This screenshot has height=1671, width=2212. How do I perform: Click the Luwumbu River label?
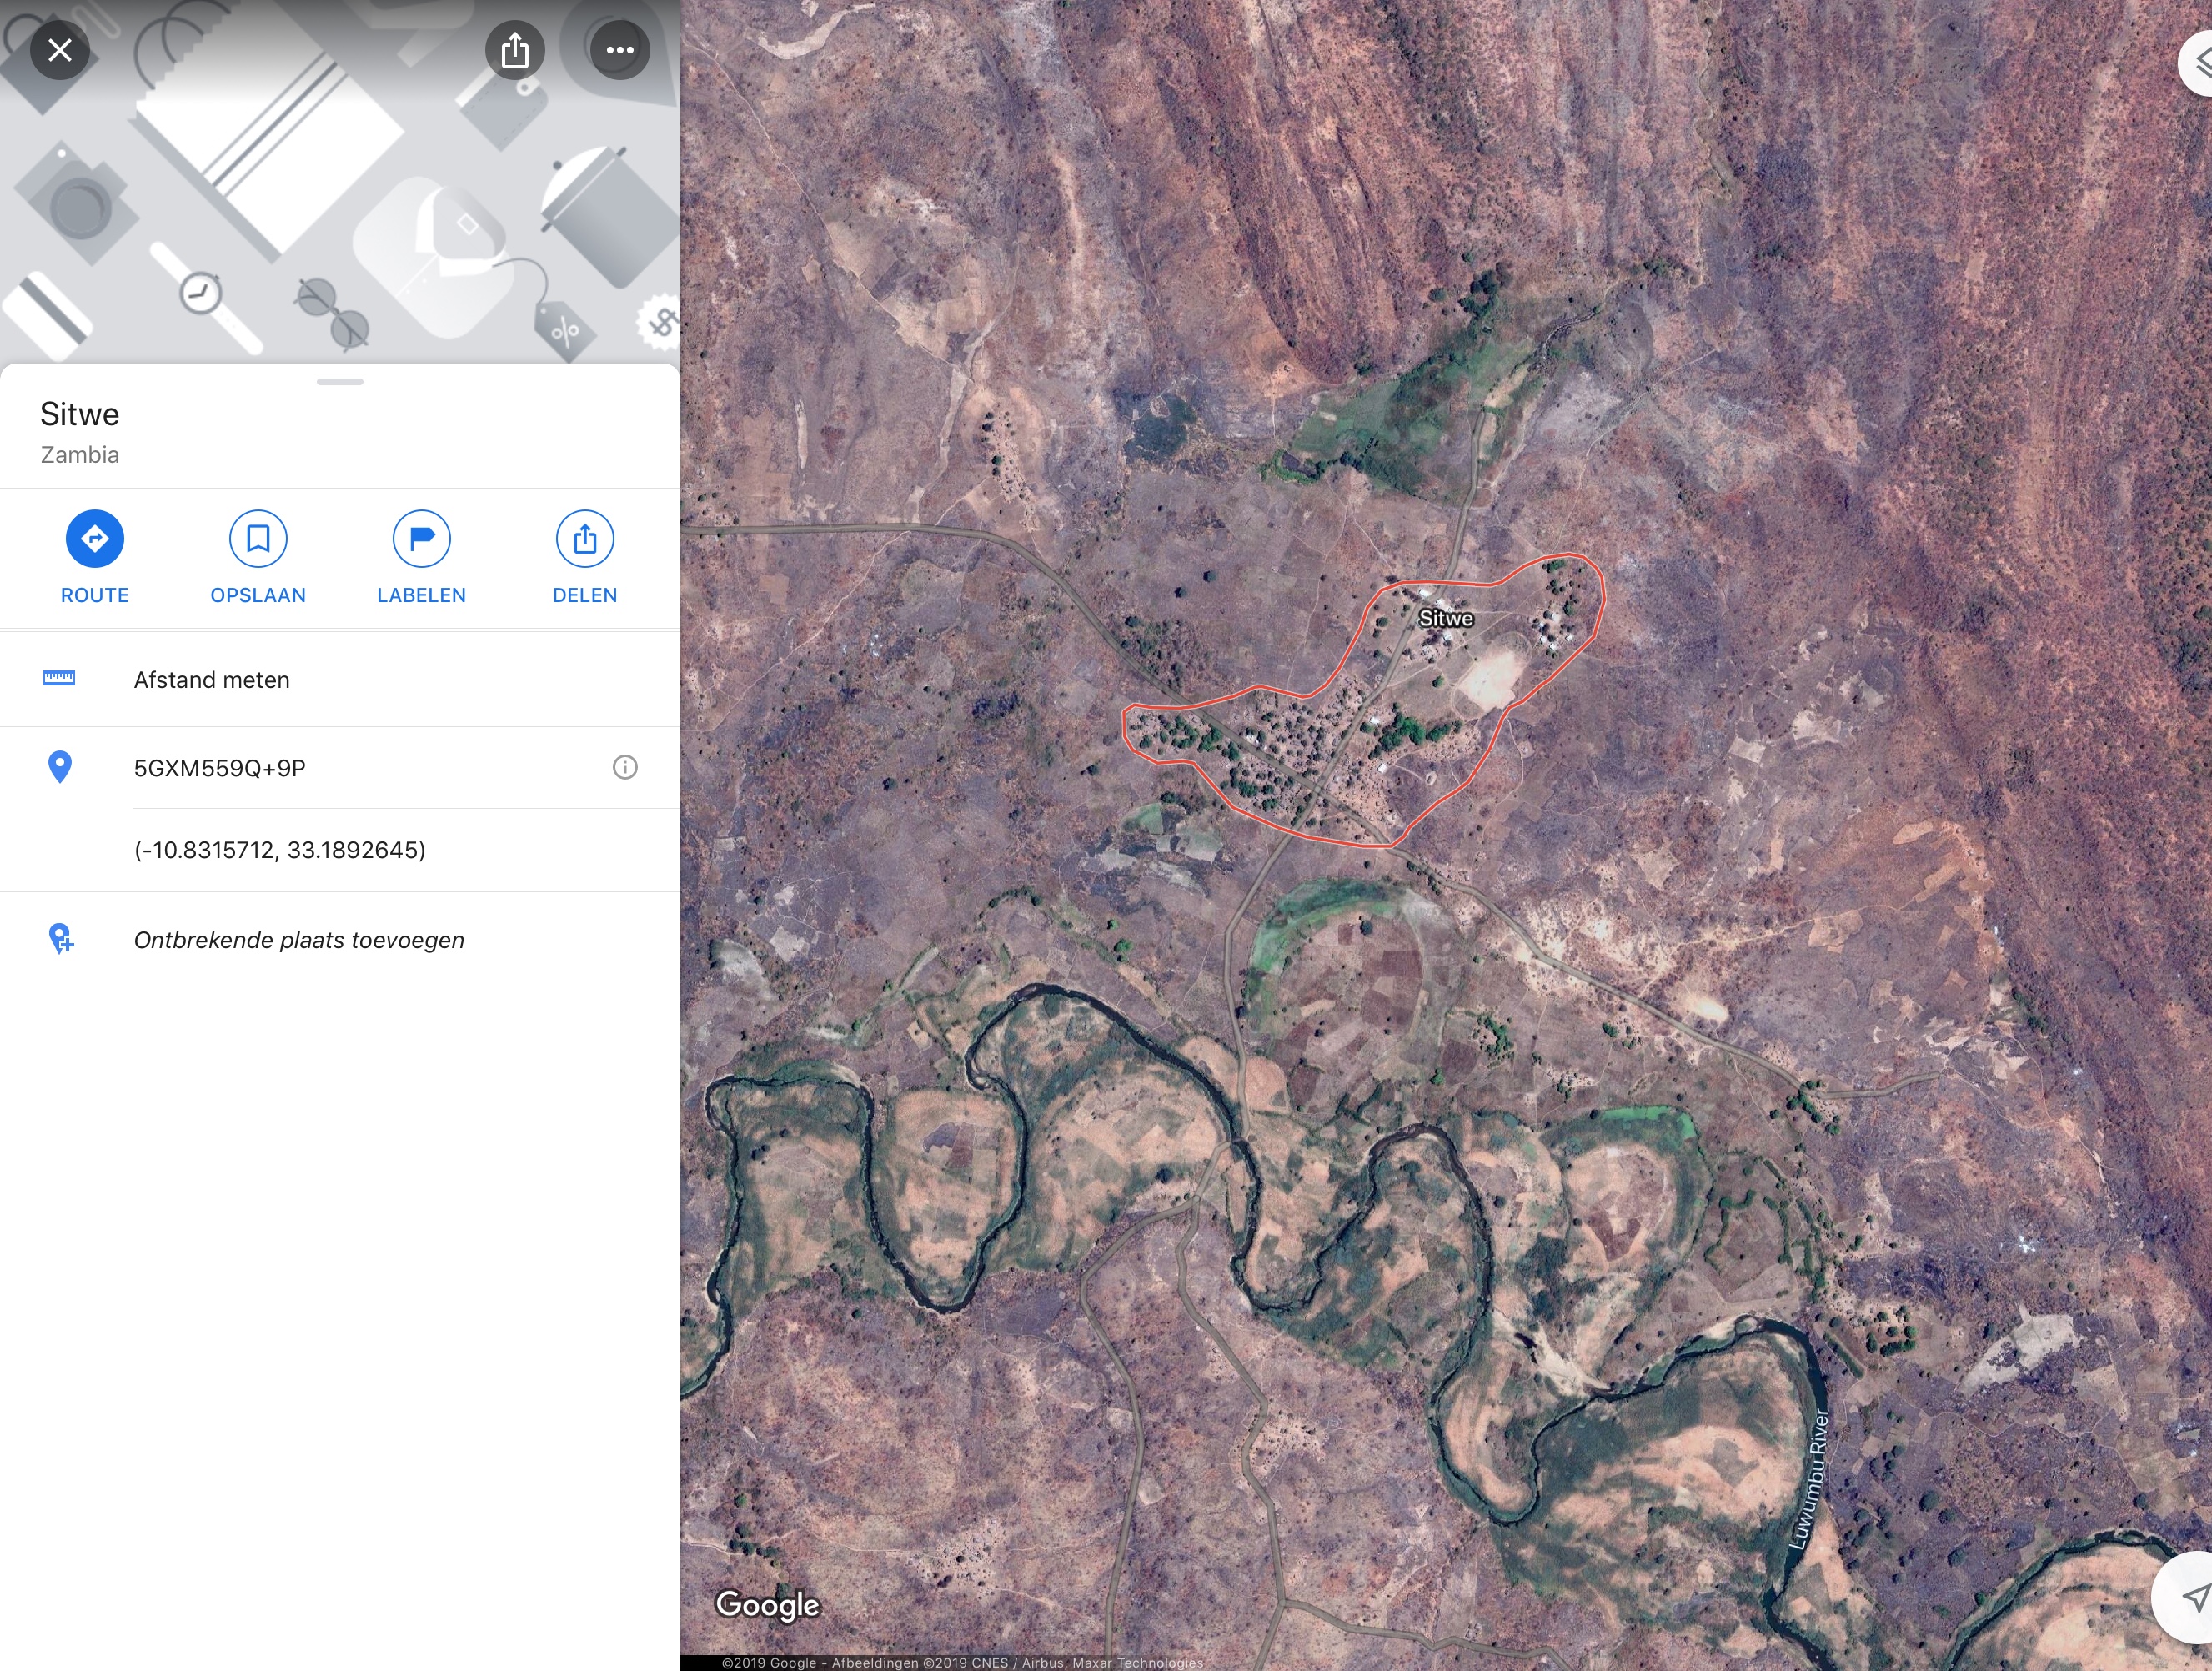point(1810,1479)
